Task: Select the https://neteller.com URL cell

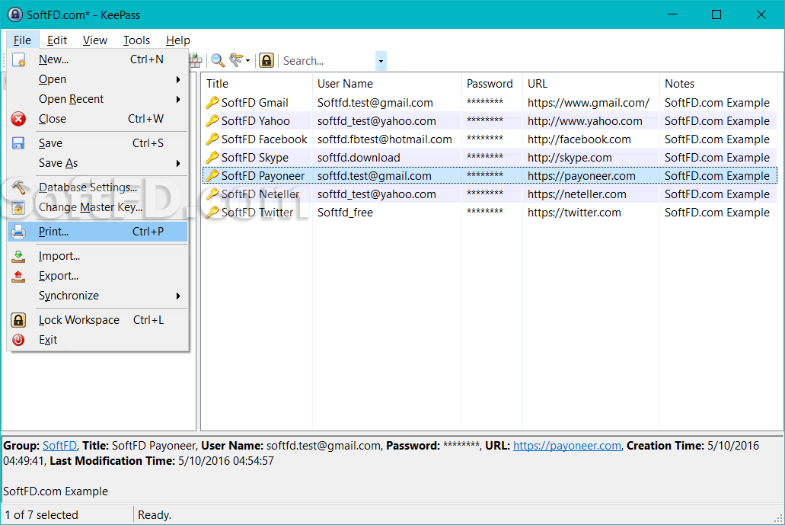Action: (x=576, y=194)
